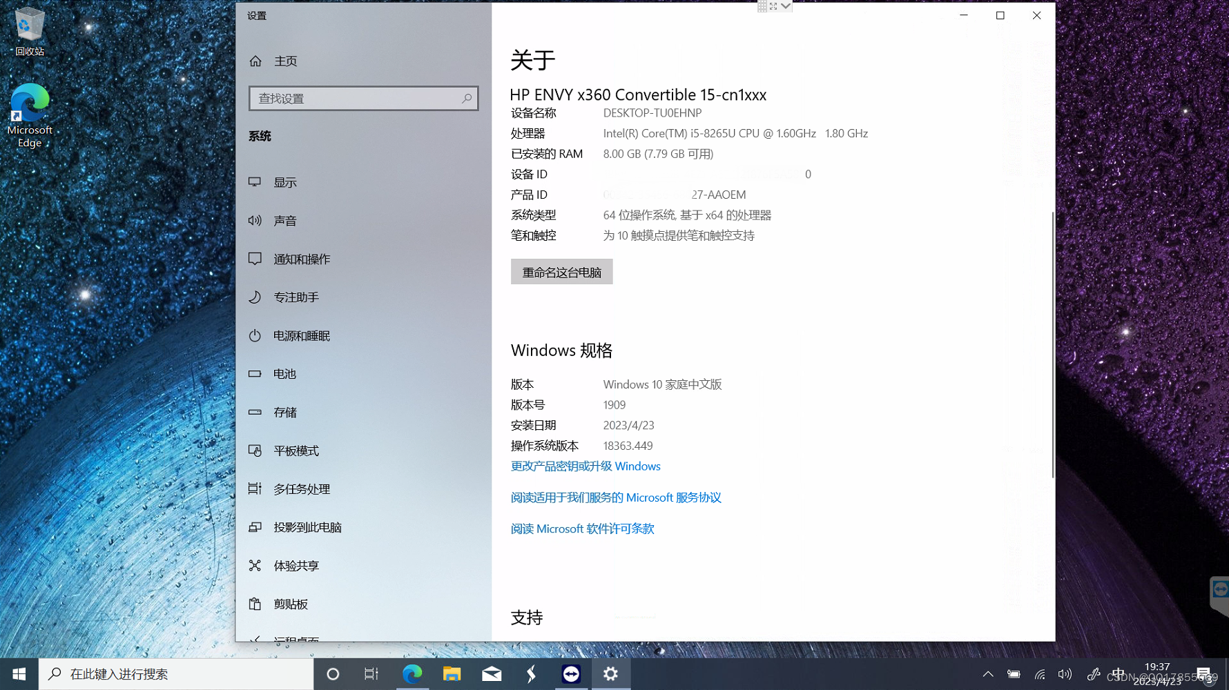
Task: Open 阅读 Microsoft 软件许可条款 link
Action: click(582, 529)
